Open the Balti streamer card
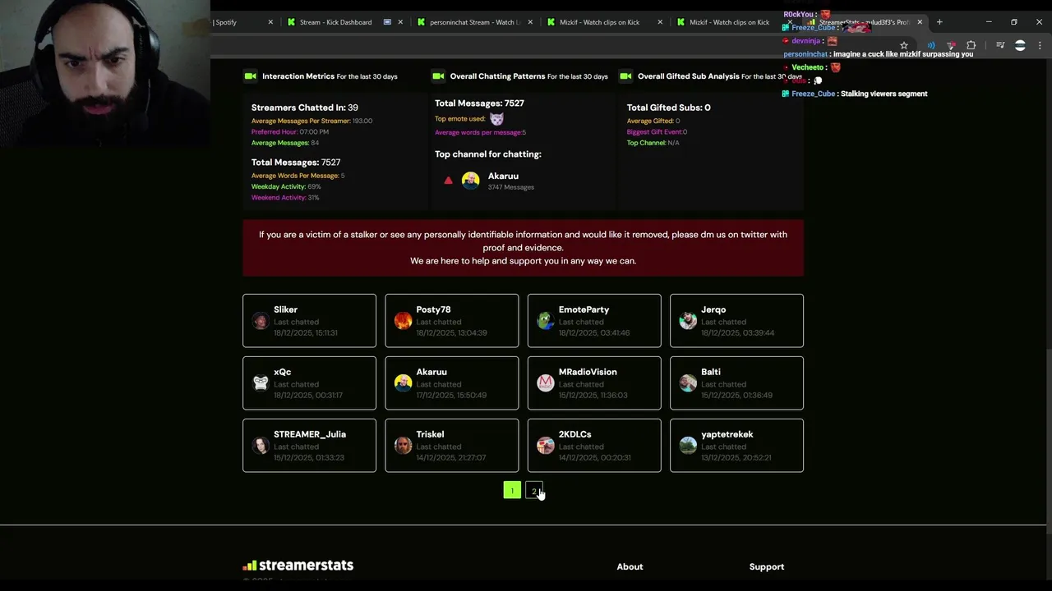The width and height of the screenshot is (1052, 591). [736, 383]
